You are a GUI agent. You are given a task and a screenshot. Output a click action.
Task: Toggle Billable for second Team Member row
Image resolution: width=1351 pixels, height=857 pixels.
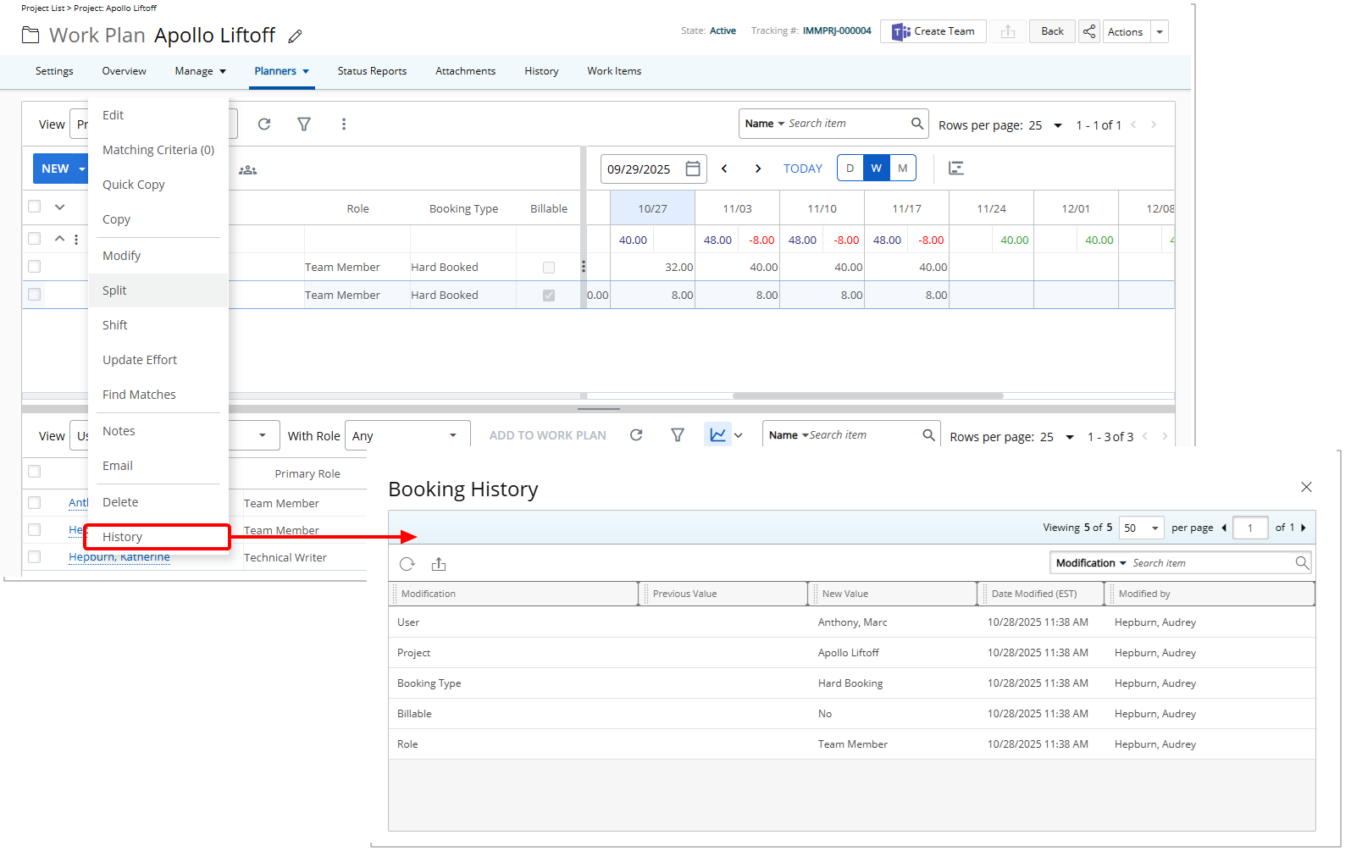(x=549, y=296)
